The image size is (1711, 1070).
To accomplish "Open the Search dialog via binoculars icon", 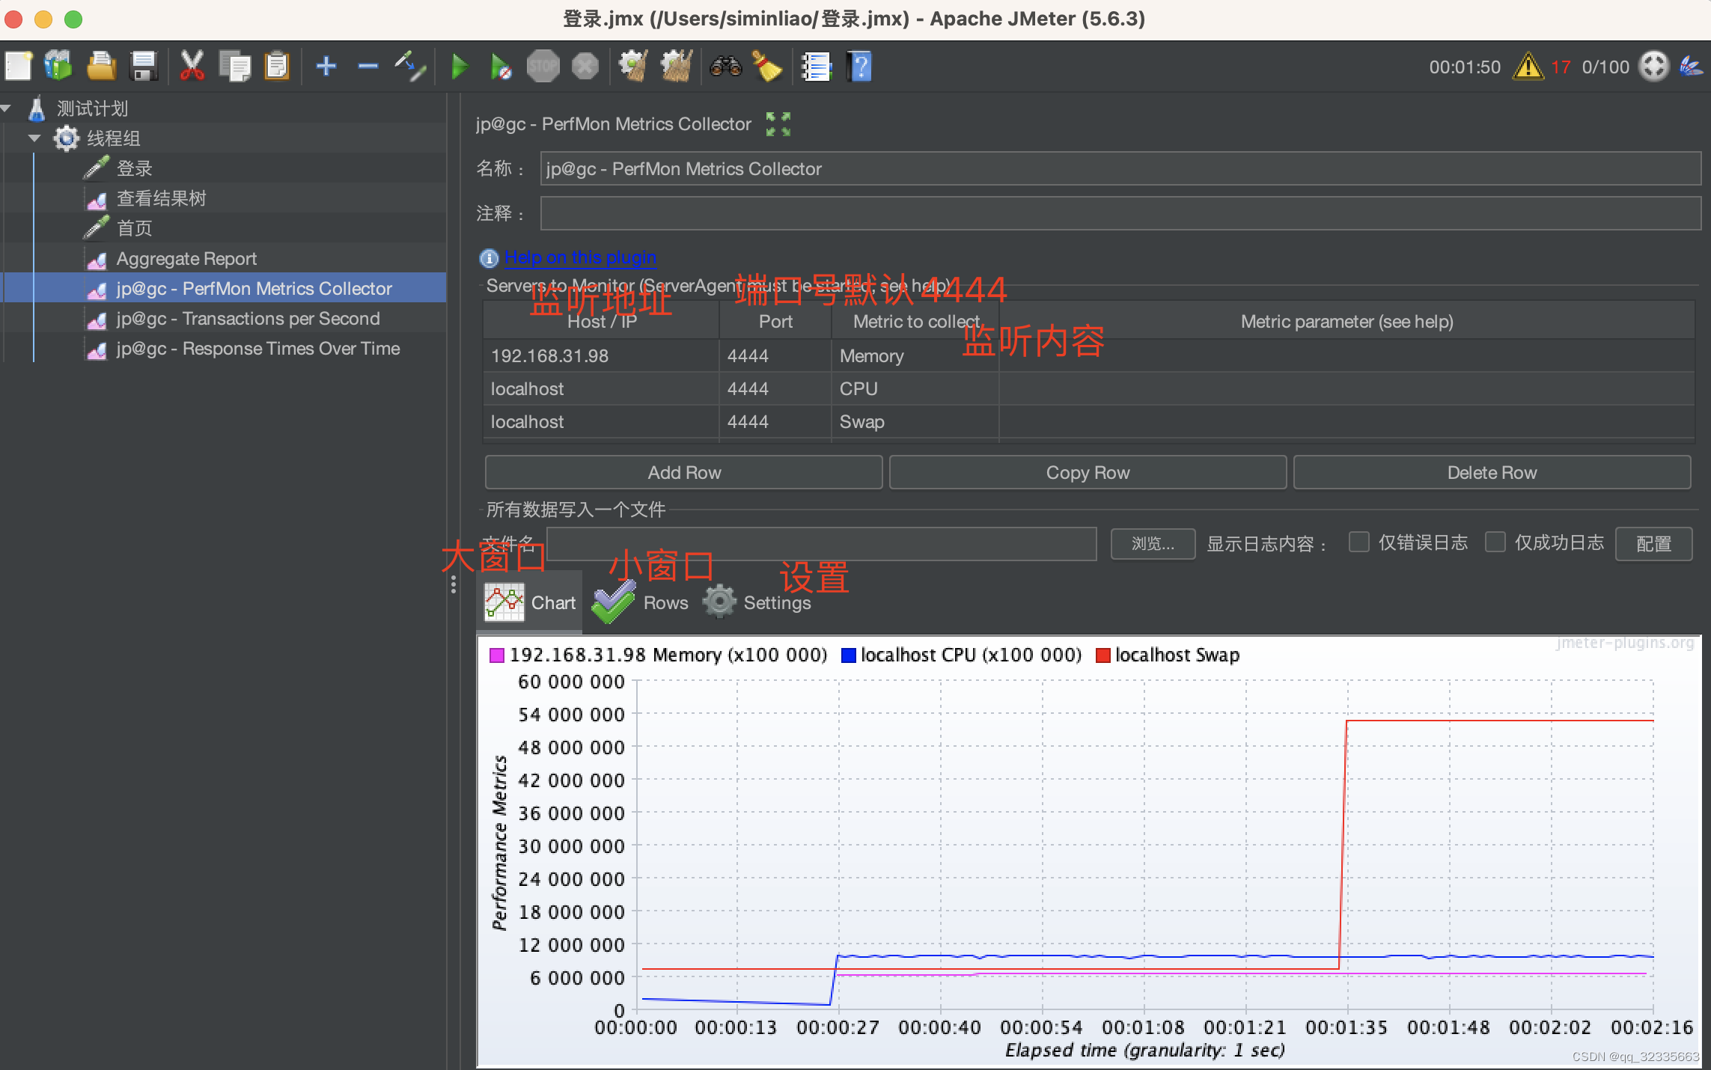I will coord(724,66).
